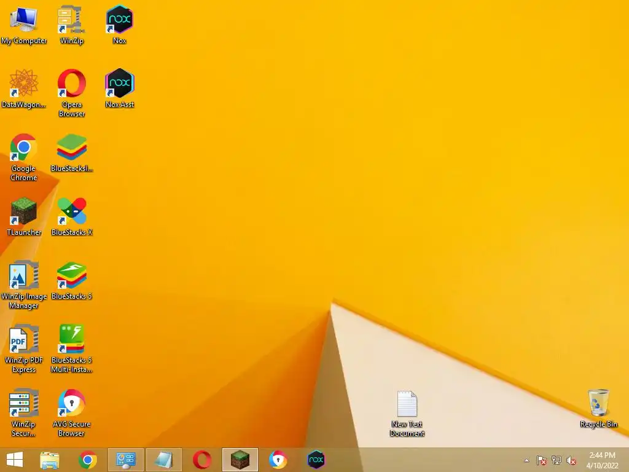The image size is (629, 472).
Task: Launch AVG Secure Browser from the taskbar
Action: [x=278, y=460]
